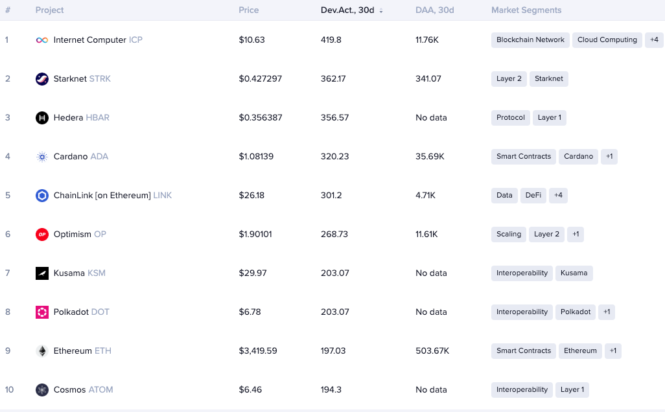Click the red Optimism OP logo icon
Screen dimensions: 665x412
[42, 235]
